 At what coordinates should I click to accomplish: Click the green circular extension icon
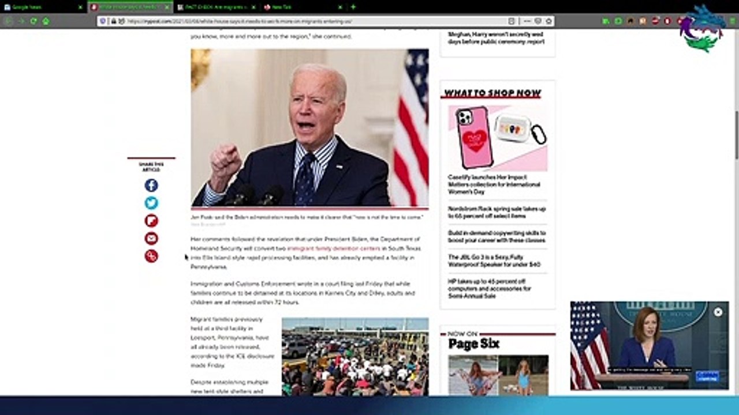[618, 21]
